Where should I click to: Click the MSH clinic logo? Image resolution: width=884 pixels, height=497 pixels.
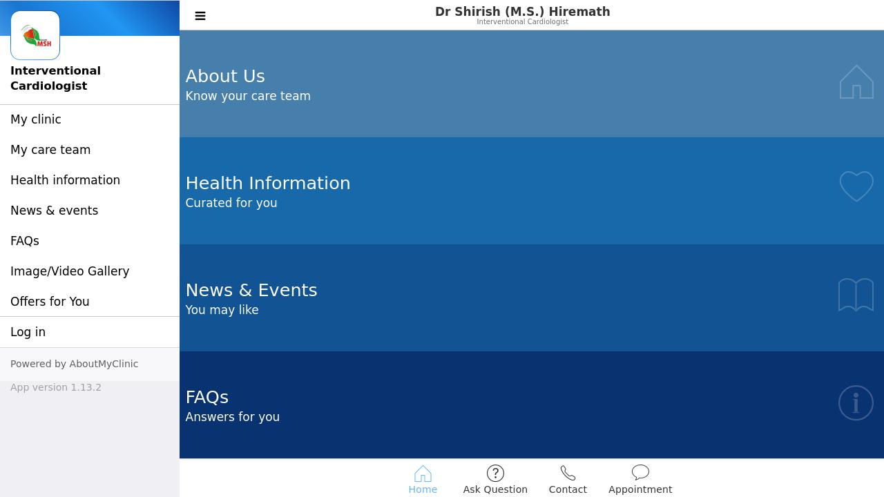35,35
